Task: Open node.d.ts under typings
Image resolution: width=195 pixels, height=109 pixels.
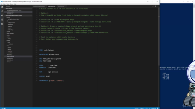Action: [11, 44]
